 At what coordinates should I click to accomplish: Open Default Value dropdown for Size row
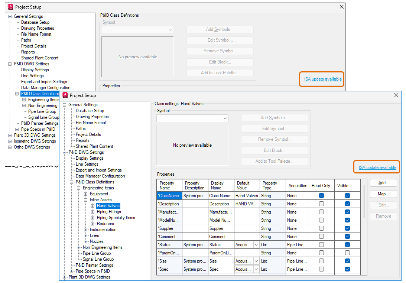(x=256, y=261)
